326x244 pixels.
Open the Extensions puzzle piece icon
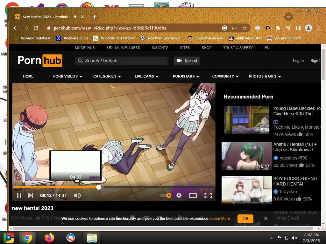coord(278,28)
